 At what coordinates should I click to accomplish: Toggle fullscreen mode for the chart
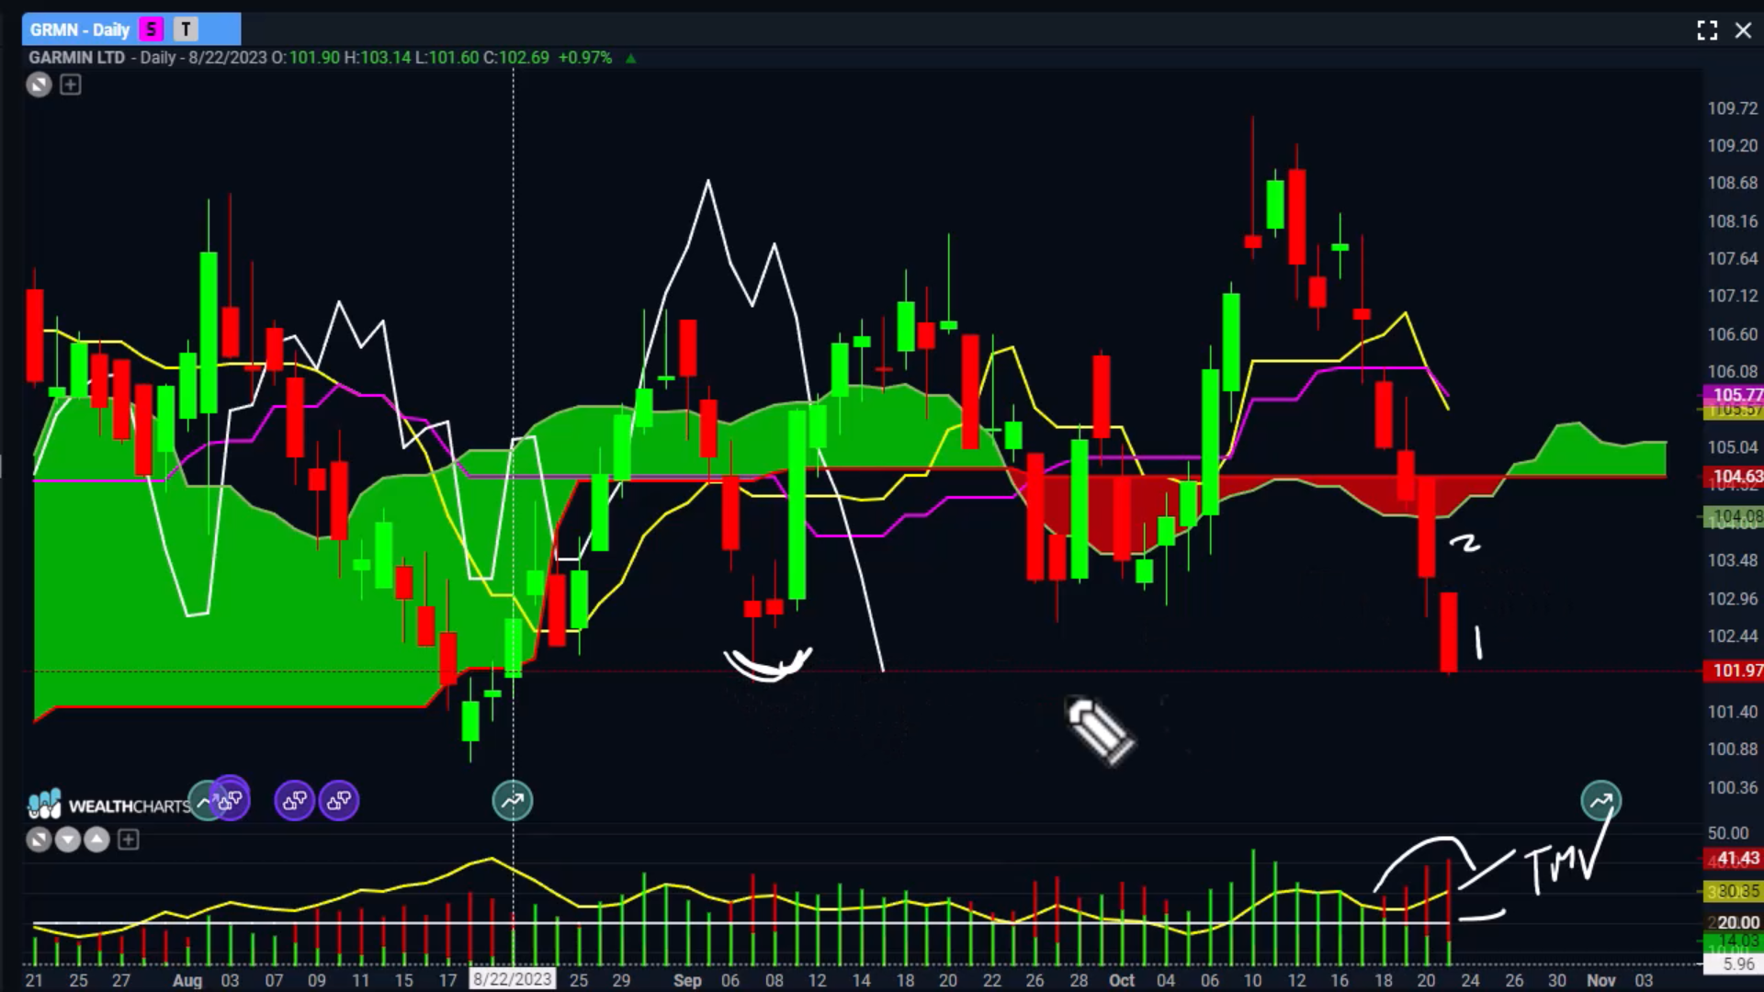point(1707,30)
